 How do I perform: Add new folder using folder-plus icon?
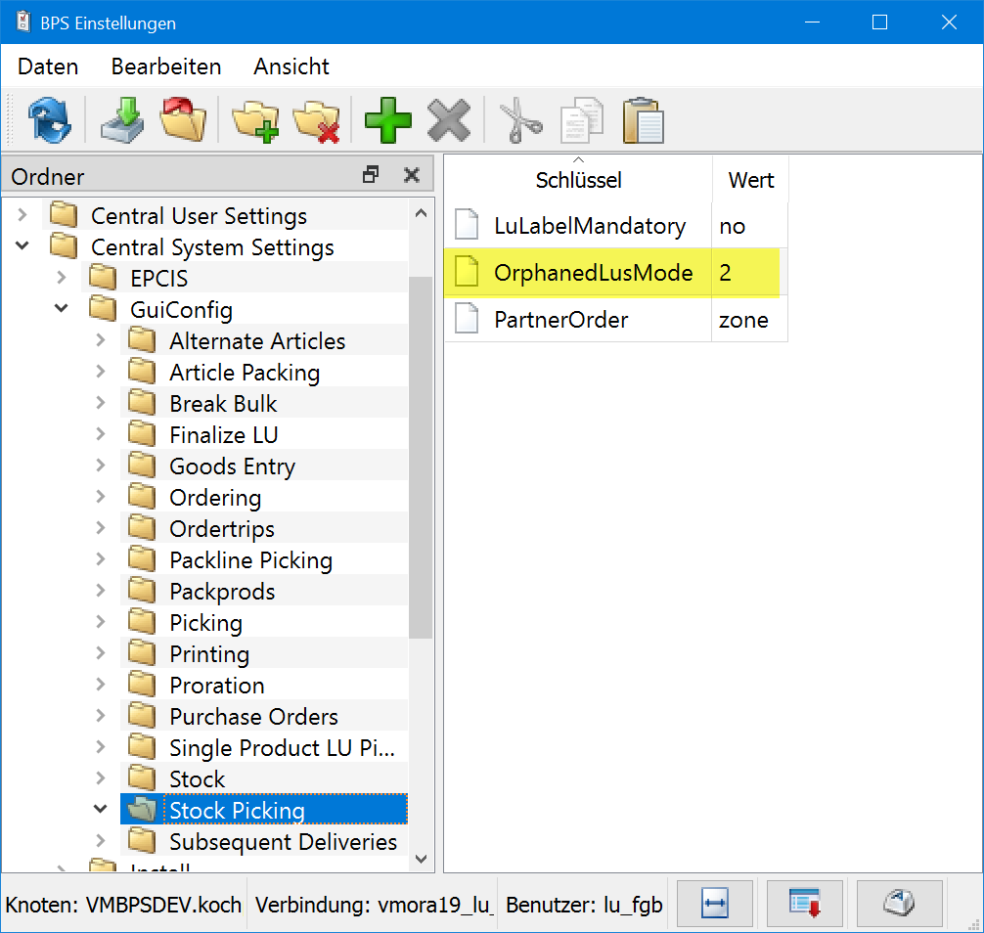coord(256,121)
